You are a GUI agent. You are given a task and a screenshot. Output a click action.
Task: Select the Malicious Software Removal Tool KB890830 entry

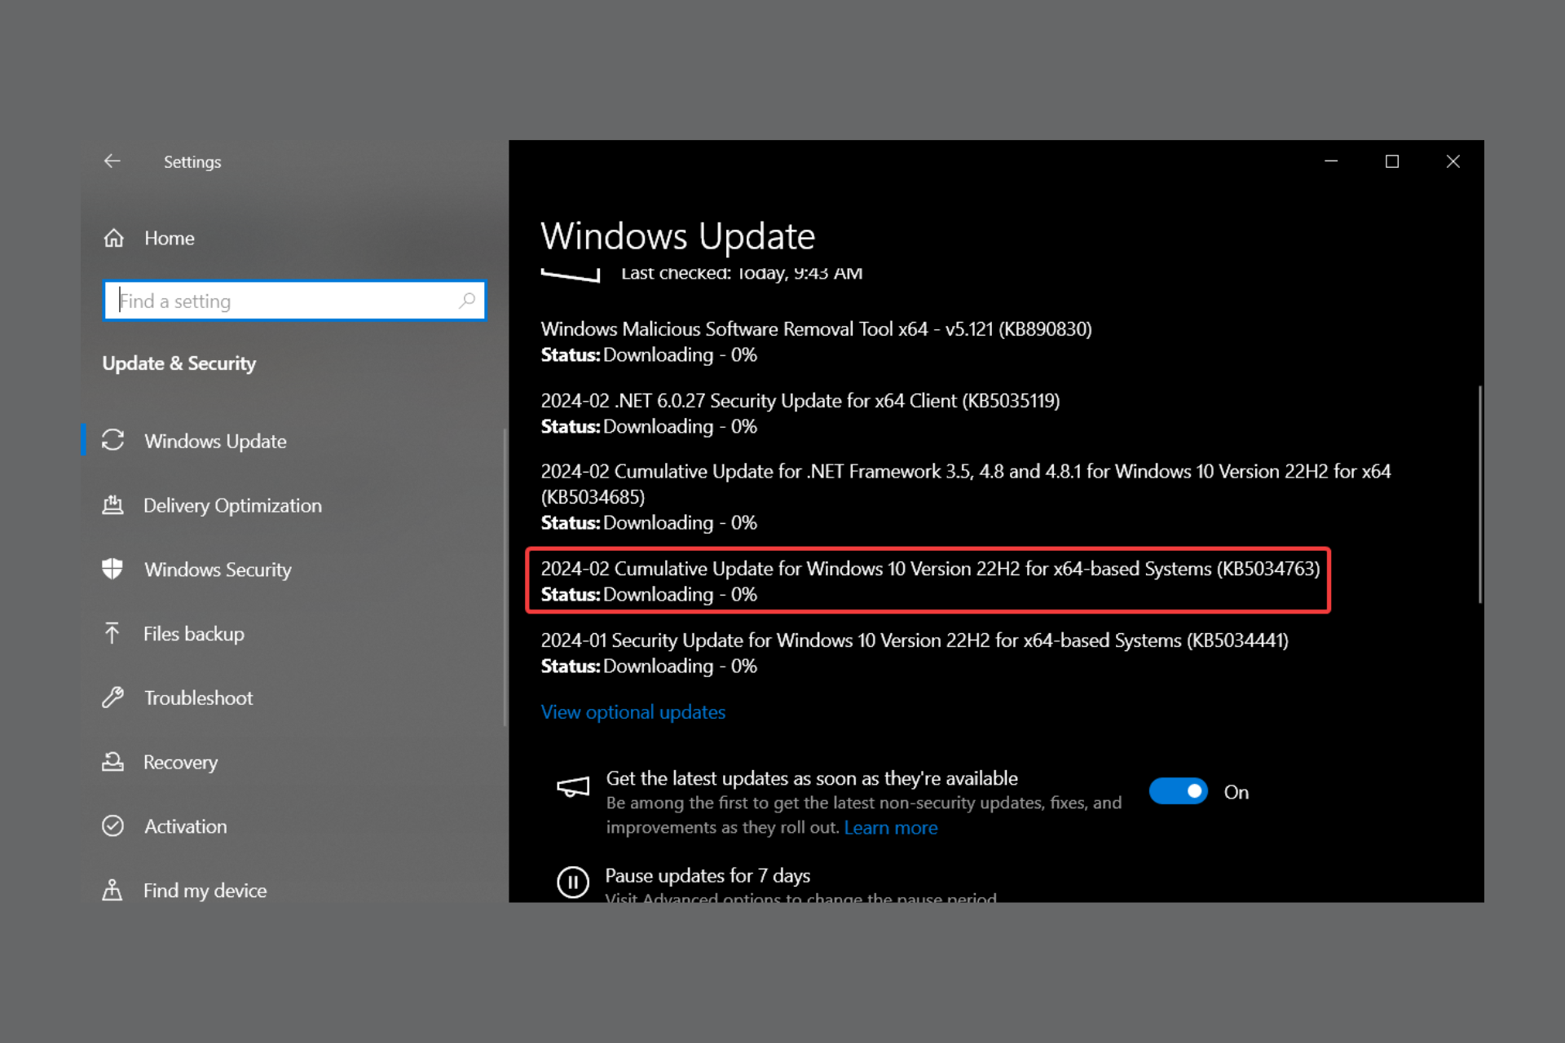[x=816, y=341]
